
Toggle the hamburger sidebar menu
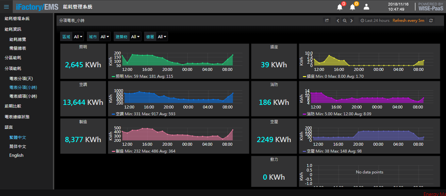coord(7,7)
